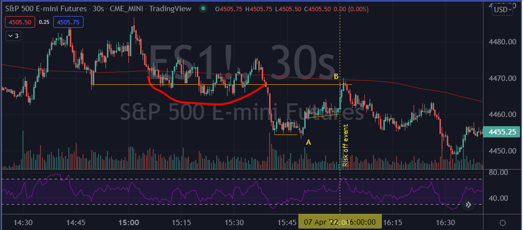Click the green market status dot
The width and height of the screenshot is (523, 230).
(203, 9)
